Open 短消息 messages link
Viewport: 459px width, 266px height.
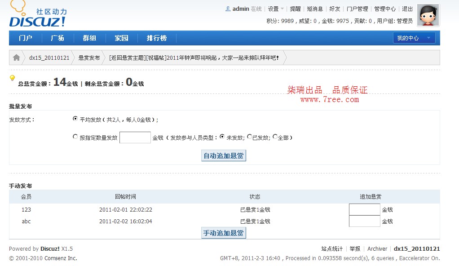coord(315,9)
